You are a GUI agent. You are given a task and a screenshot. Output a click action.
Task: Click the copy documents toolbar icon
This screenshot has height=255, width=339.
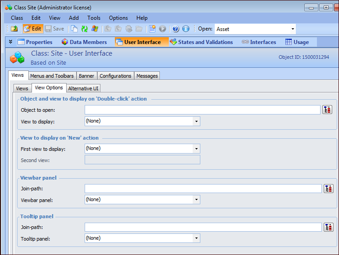[74, 29]
